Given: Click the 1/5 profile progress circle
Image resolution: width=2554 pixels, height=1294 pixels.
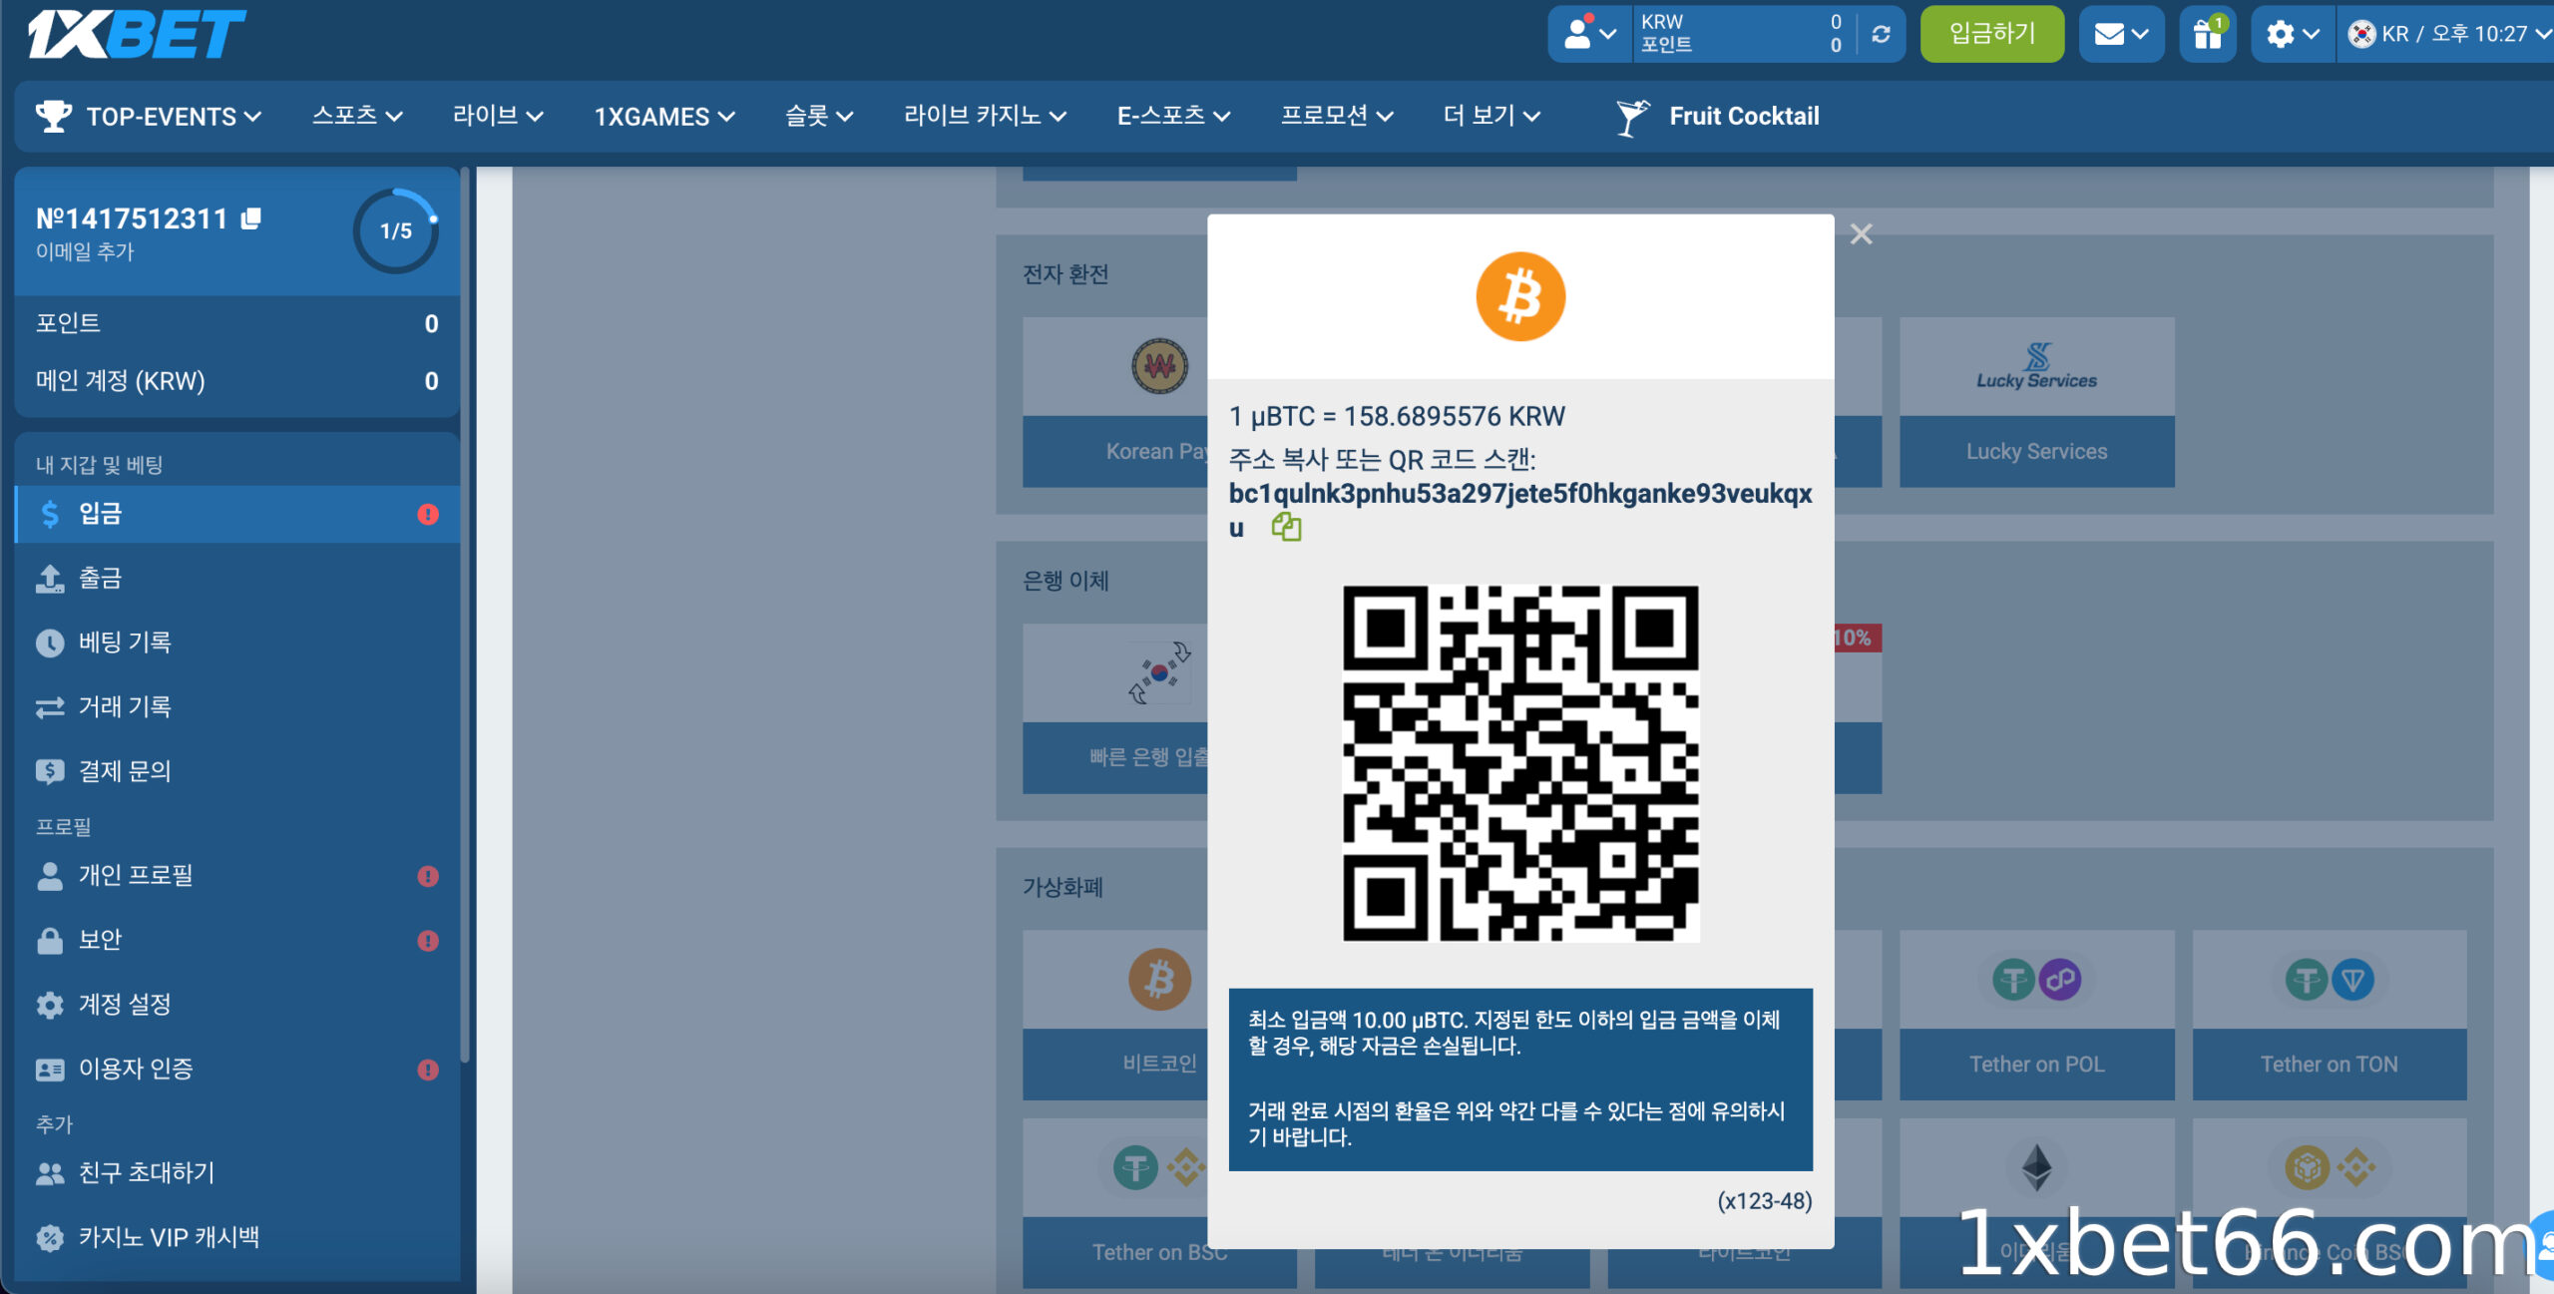Looking at the screenshot, I should tap(396, 231).
